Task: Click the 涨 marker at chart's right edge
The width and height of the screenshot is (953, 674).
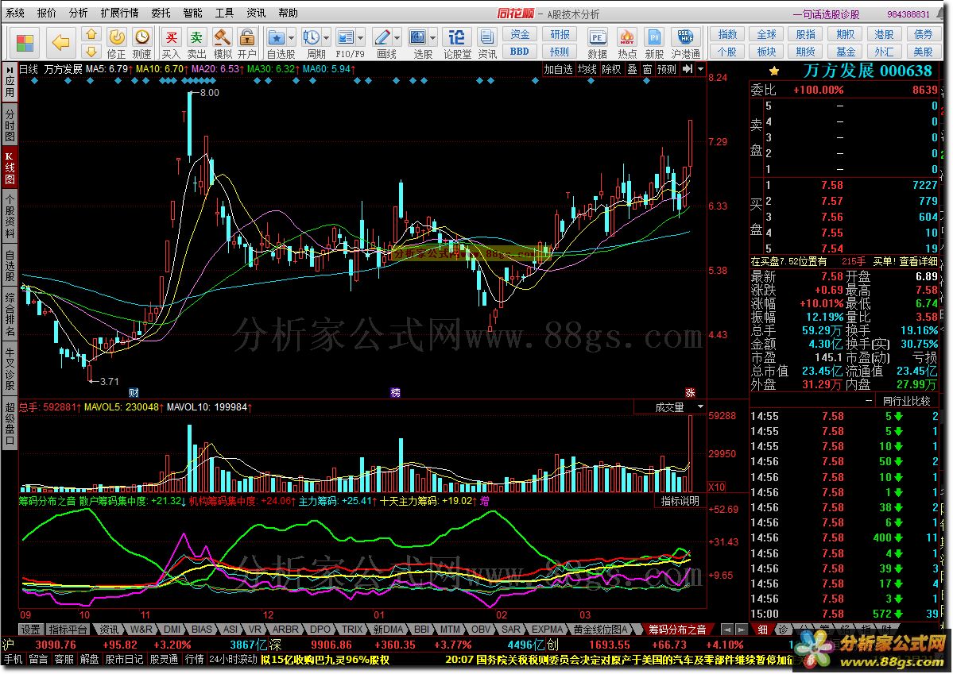Action: [690, 392]
